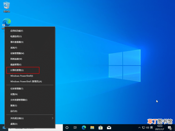Launch Windows PowerShell(I) entry
Screen dimensions: 175x131
coord(30,76)
